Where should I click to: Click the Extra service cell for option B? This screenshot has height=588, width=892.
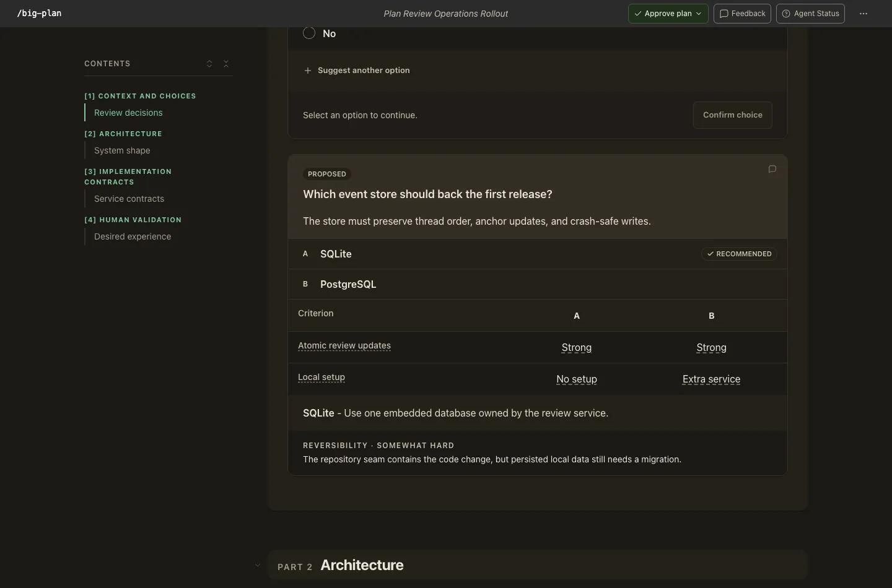(x=711, y=379)
